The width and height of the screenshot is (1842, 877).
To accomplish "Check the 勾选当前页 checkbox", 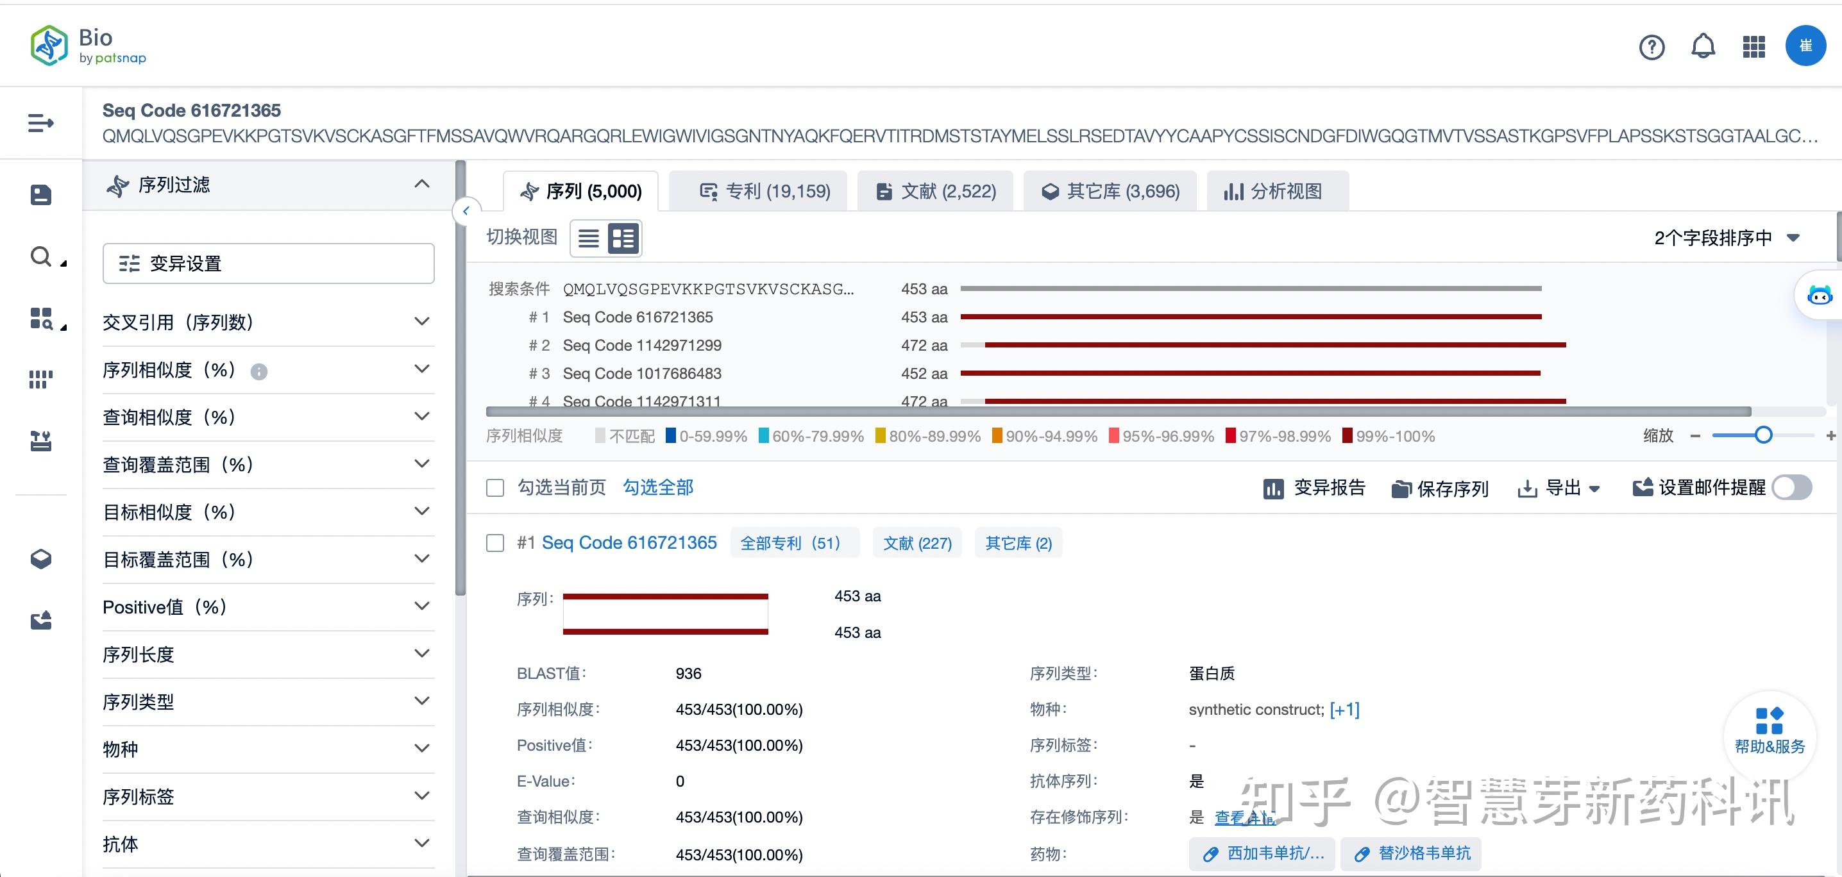I will coord(495,488).
